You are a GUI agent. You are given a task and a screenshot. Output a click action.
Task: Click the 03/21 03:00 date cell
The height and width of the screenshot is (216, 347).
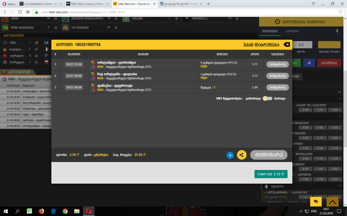pyautogui.click(x=74, y=64)
